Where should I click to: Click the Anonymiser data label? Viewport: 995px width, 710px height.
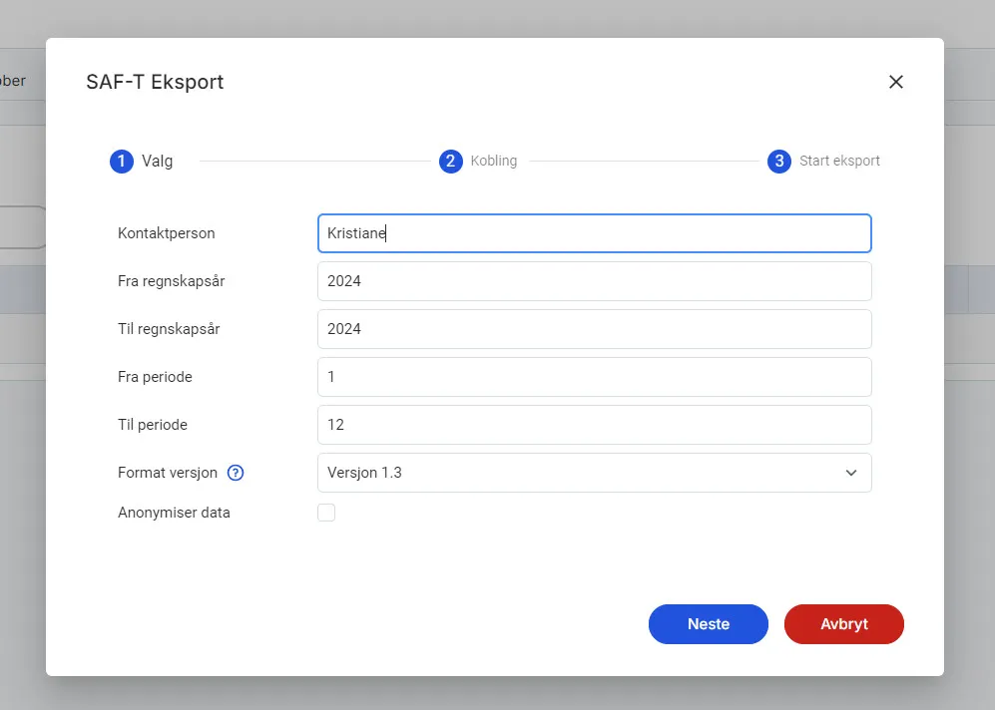pos(174,513)
